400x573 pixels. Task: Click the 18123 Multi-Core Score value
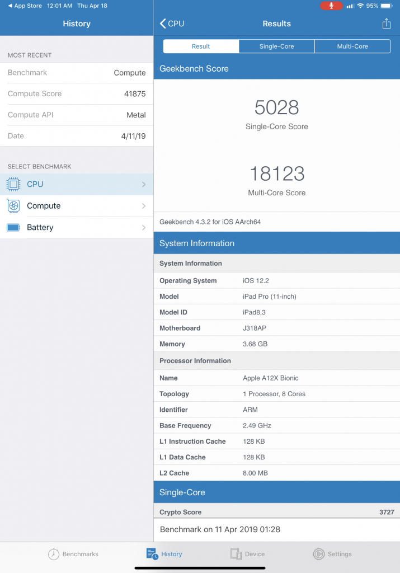[276, 173]
